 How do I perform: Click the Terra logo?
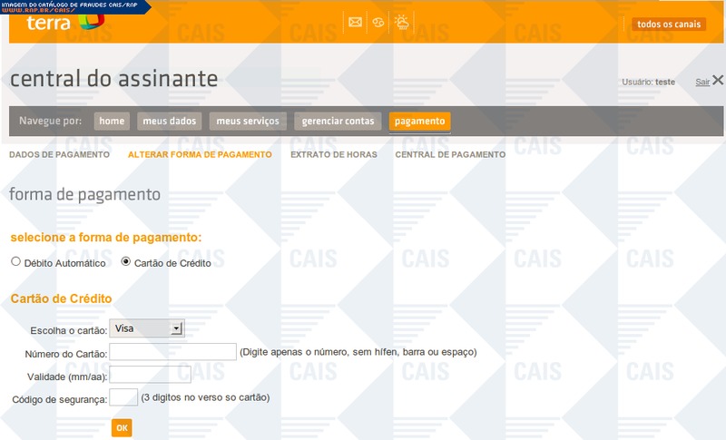point(58,23)
